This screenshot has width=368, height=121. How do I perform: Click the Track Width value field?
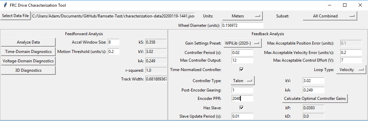click(x=156, y=79)
